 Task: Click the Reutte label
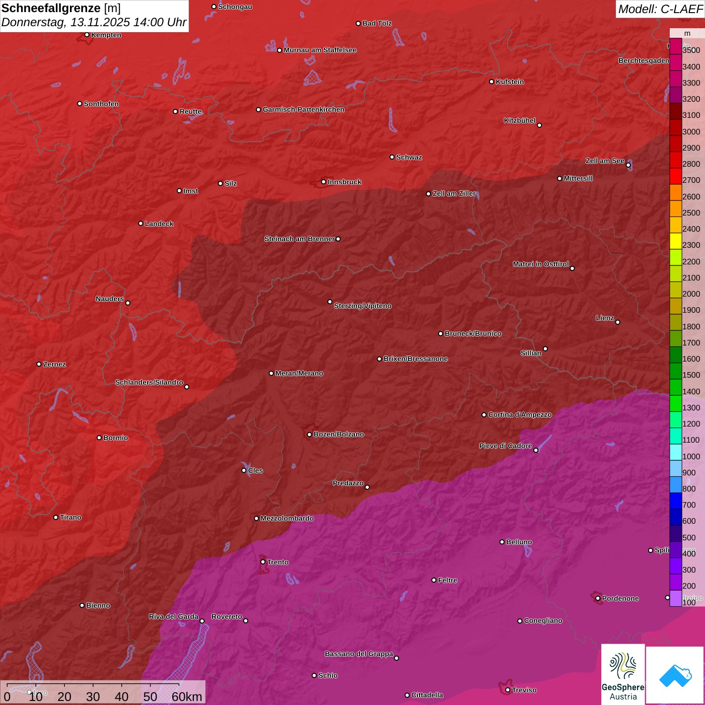coord(190,112)
